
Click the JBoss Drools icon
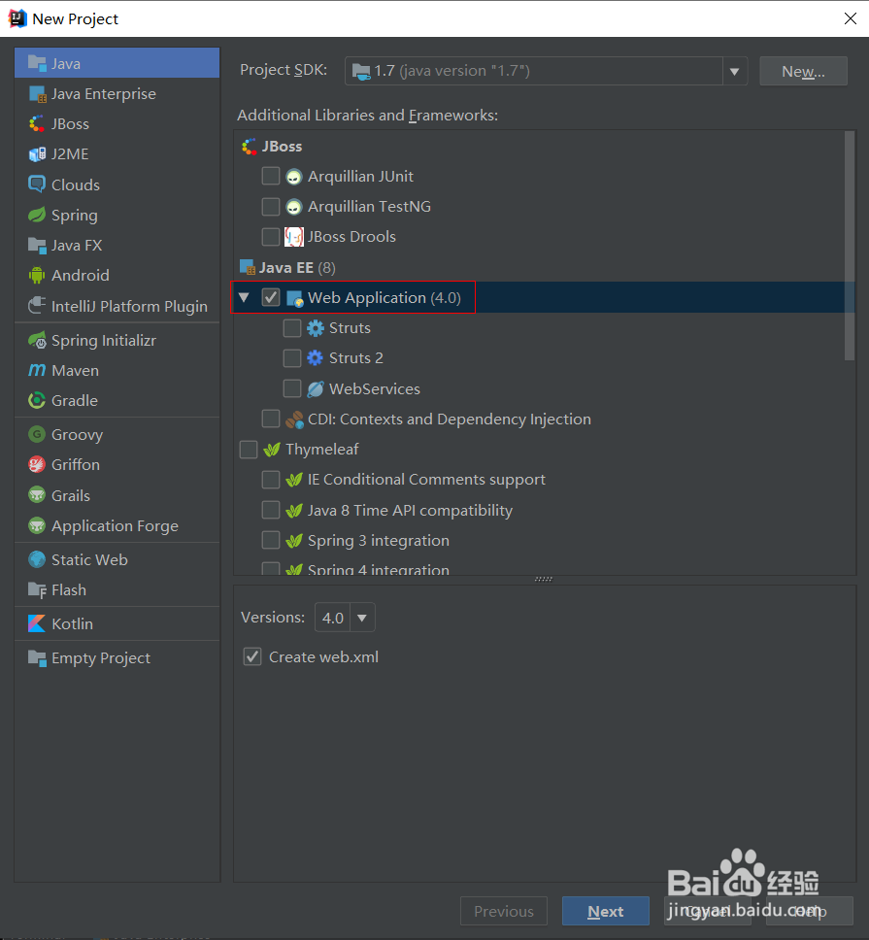tap(293, 237)
